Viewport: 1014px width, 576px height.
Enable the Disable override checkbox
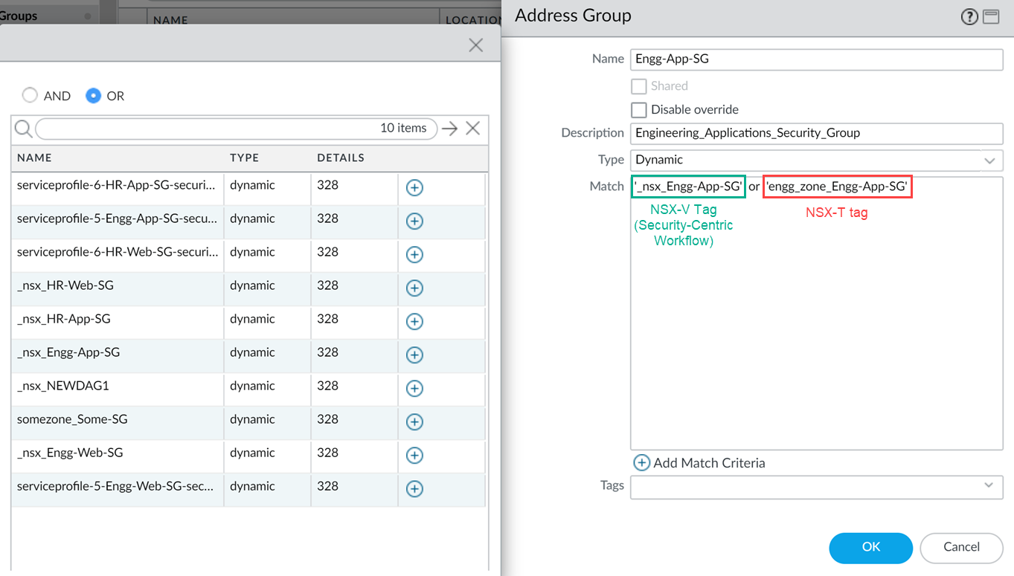pos(638,110)
